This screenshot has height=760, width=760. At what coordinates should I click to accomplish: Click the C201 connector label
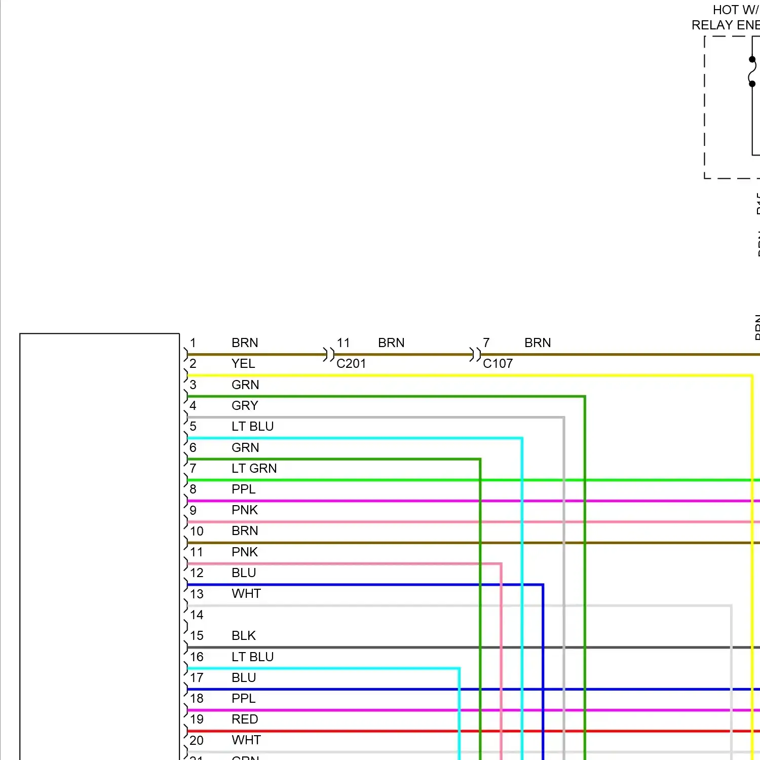click(x=351, y=364)
